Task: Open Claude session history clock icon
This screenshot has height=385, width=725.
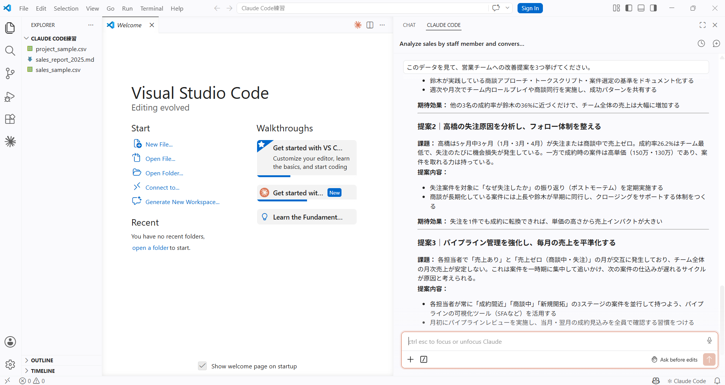Action: (x=701, y=44)
